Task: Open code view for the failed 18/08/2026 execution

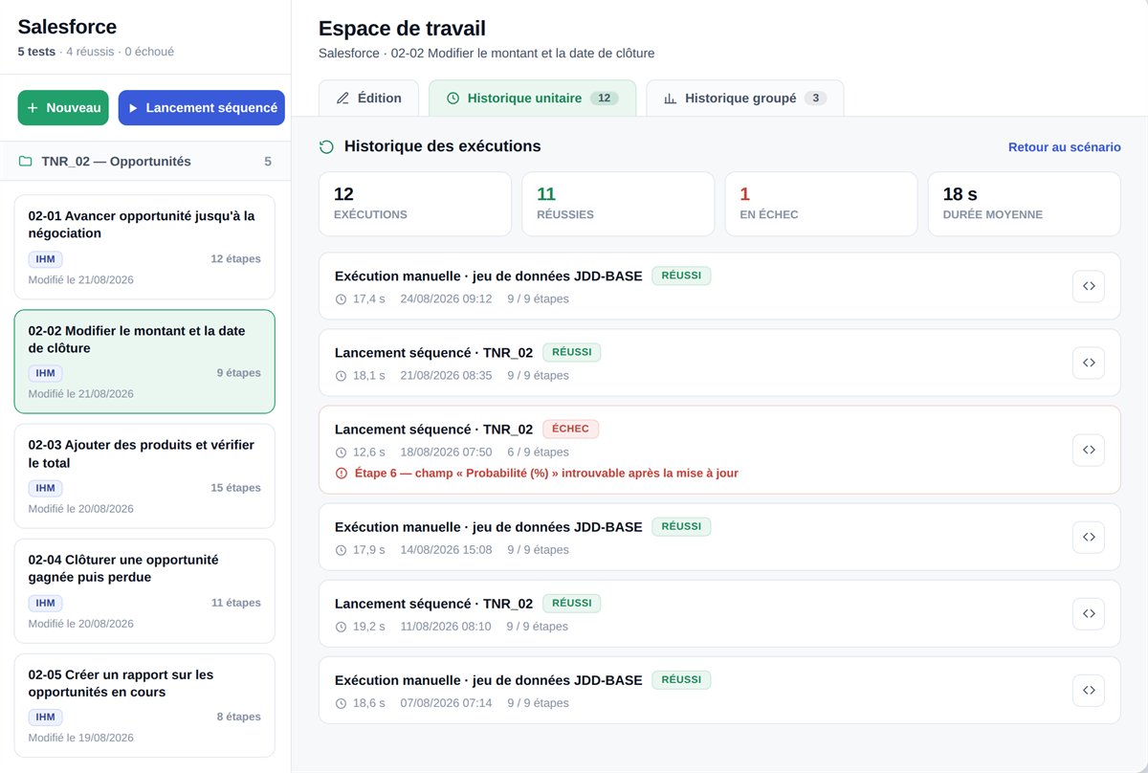Action: click(x=1089, y=450)
